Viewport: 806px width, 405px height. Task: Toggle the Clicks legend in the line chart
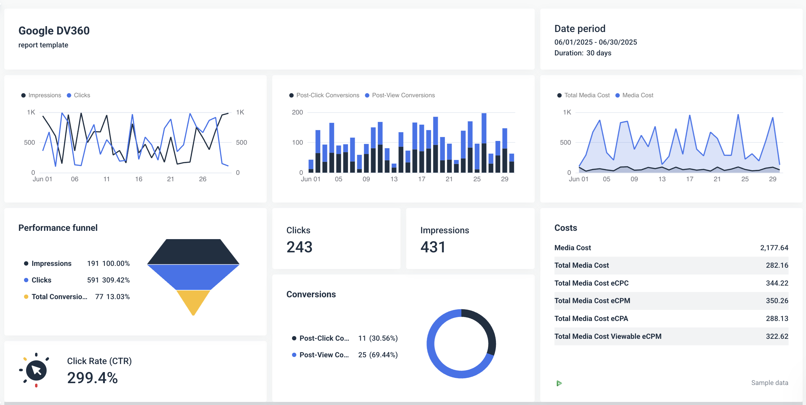pos(78,95)
